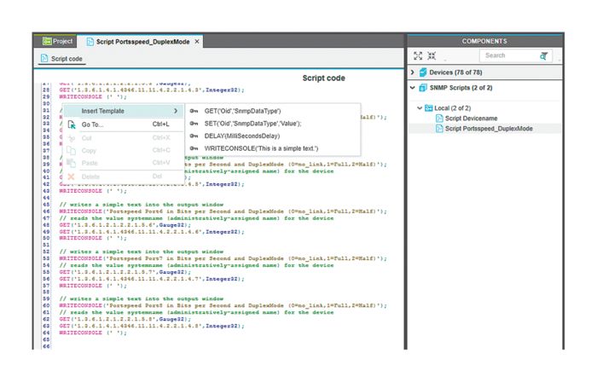
Task: Insert the SET('Oid','SnmpDataType','Value') template
Action: point(273,124)
